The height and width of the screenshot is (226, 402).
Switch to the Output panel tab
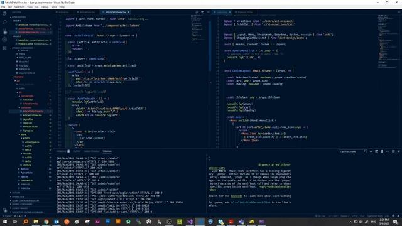77,151
